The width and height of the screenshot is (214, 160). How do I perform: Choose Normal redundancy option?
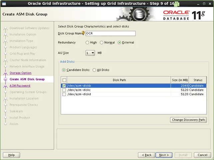coord(102,43)
